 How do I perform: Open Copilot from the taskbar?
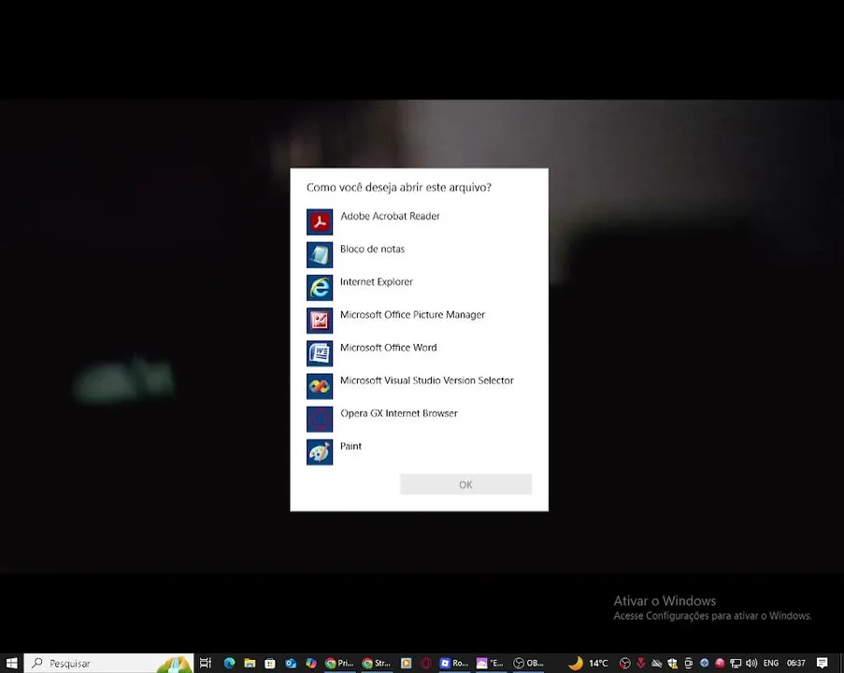311,663
